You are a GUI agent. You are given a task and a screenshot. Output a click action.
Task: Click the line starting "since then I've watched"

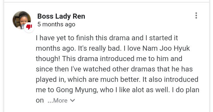(114, 69)
